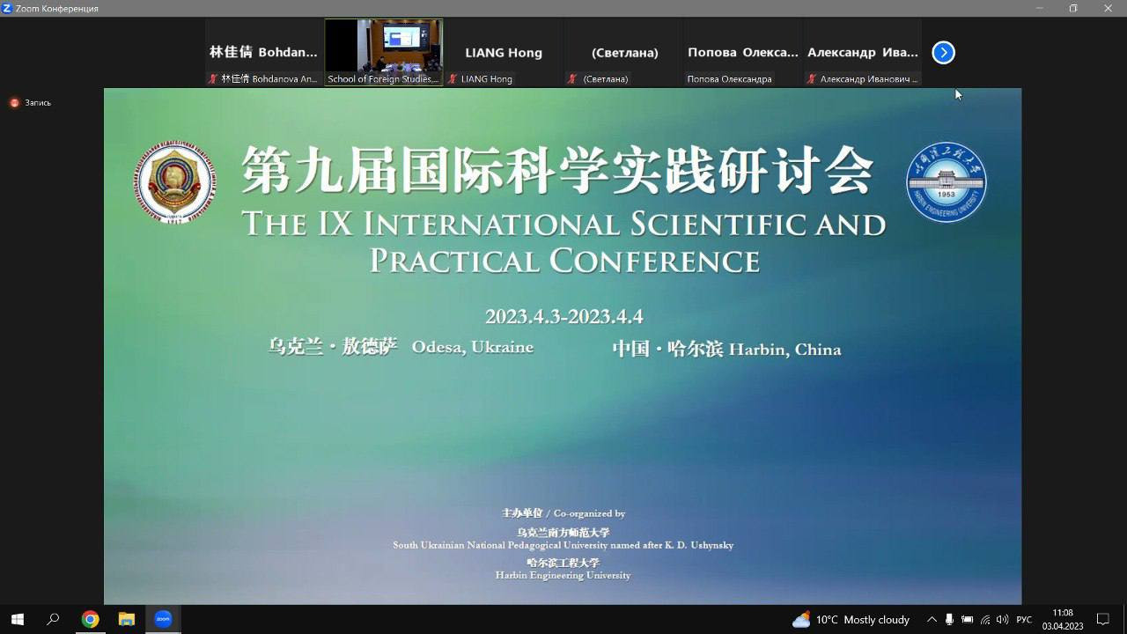Click the Harbin Engineering University logo on the slide
This screenshot has width=1127, height=634.
coord(947,182)
